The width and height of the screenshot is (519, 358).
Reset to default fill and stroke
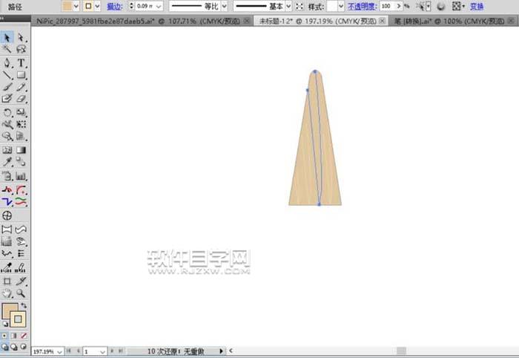pyautogui.click(x=5, y=324)
